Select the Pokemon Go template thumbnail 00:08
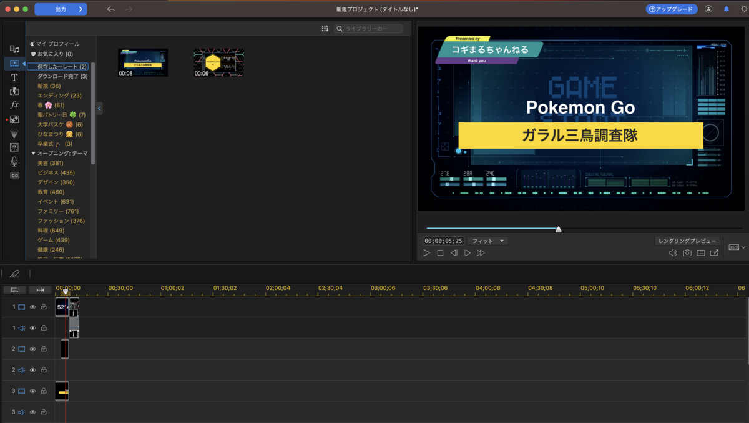This screenshot has height=423, width=749. [143, 62]
